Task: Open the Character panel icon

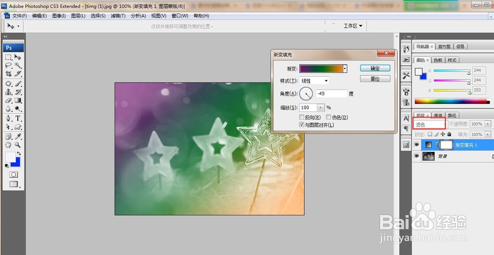Action: coord(406,118)
